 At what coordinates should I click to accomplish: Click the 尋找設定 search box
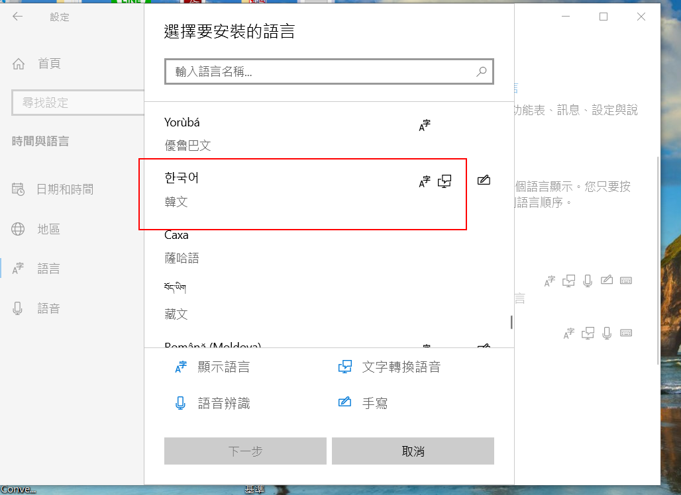click(76, 103)
